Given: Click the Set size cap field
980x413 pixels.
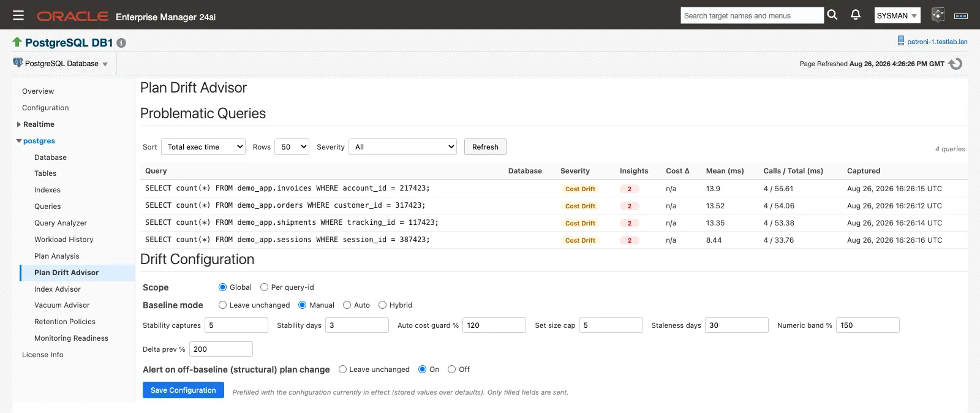Looking at the screenshot, I should pos(611,325).
